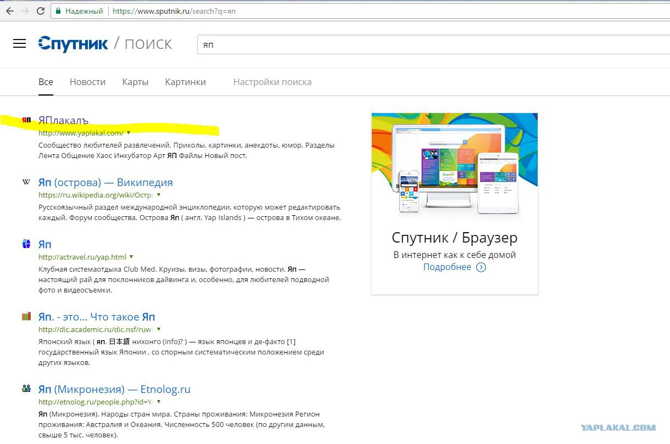Click the dic.academic.ru books favicon

point(26,317)
